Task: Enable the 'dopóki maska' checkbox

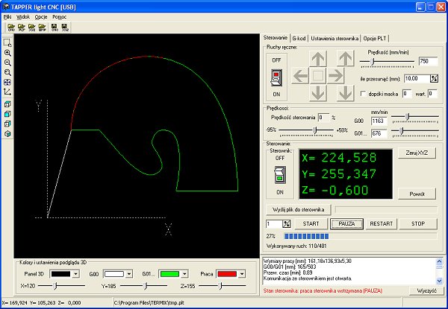Action: tap(363, 94)
